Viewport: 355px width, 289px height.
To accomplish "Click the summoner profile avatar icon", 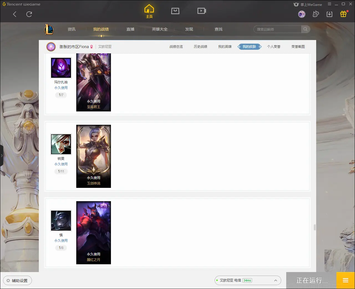I will tap(51, 47).
